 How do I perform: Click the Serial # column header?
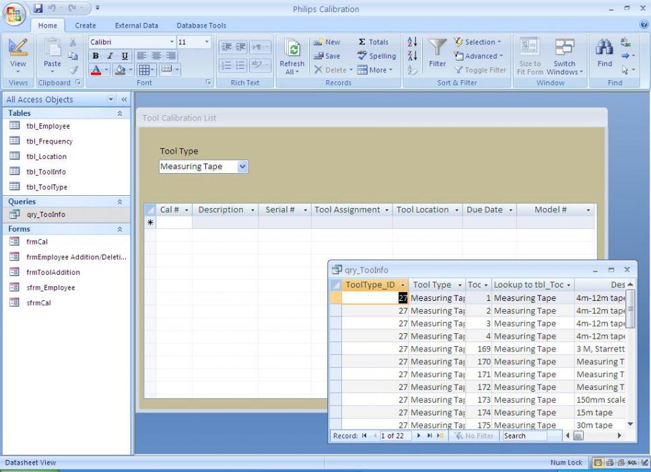coord(284,210)
